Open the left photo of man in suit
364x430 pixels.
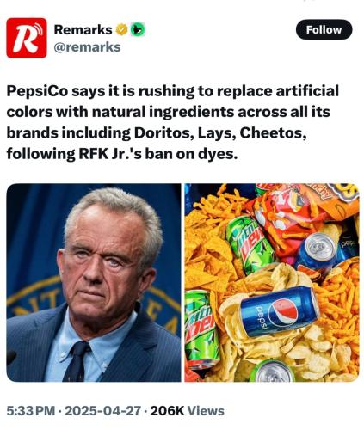pos(94,282)
